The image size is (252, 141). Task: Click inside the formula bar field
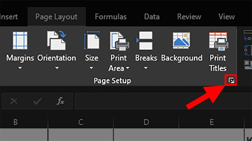163,101
